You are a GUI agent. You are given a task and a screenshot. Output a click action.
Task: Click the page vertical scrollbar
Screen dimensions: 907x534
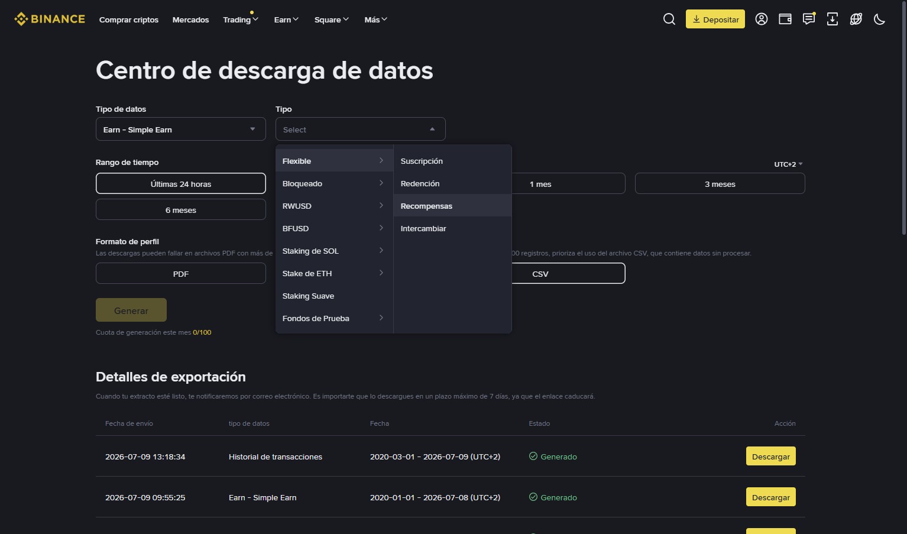(903, 118)
